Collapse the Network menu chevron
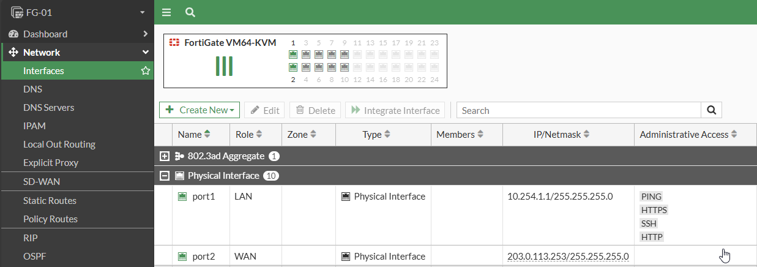Viewport: 757px width, 267px height. tap(145, 53)
